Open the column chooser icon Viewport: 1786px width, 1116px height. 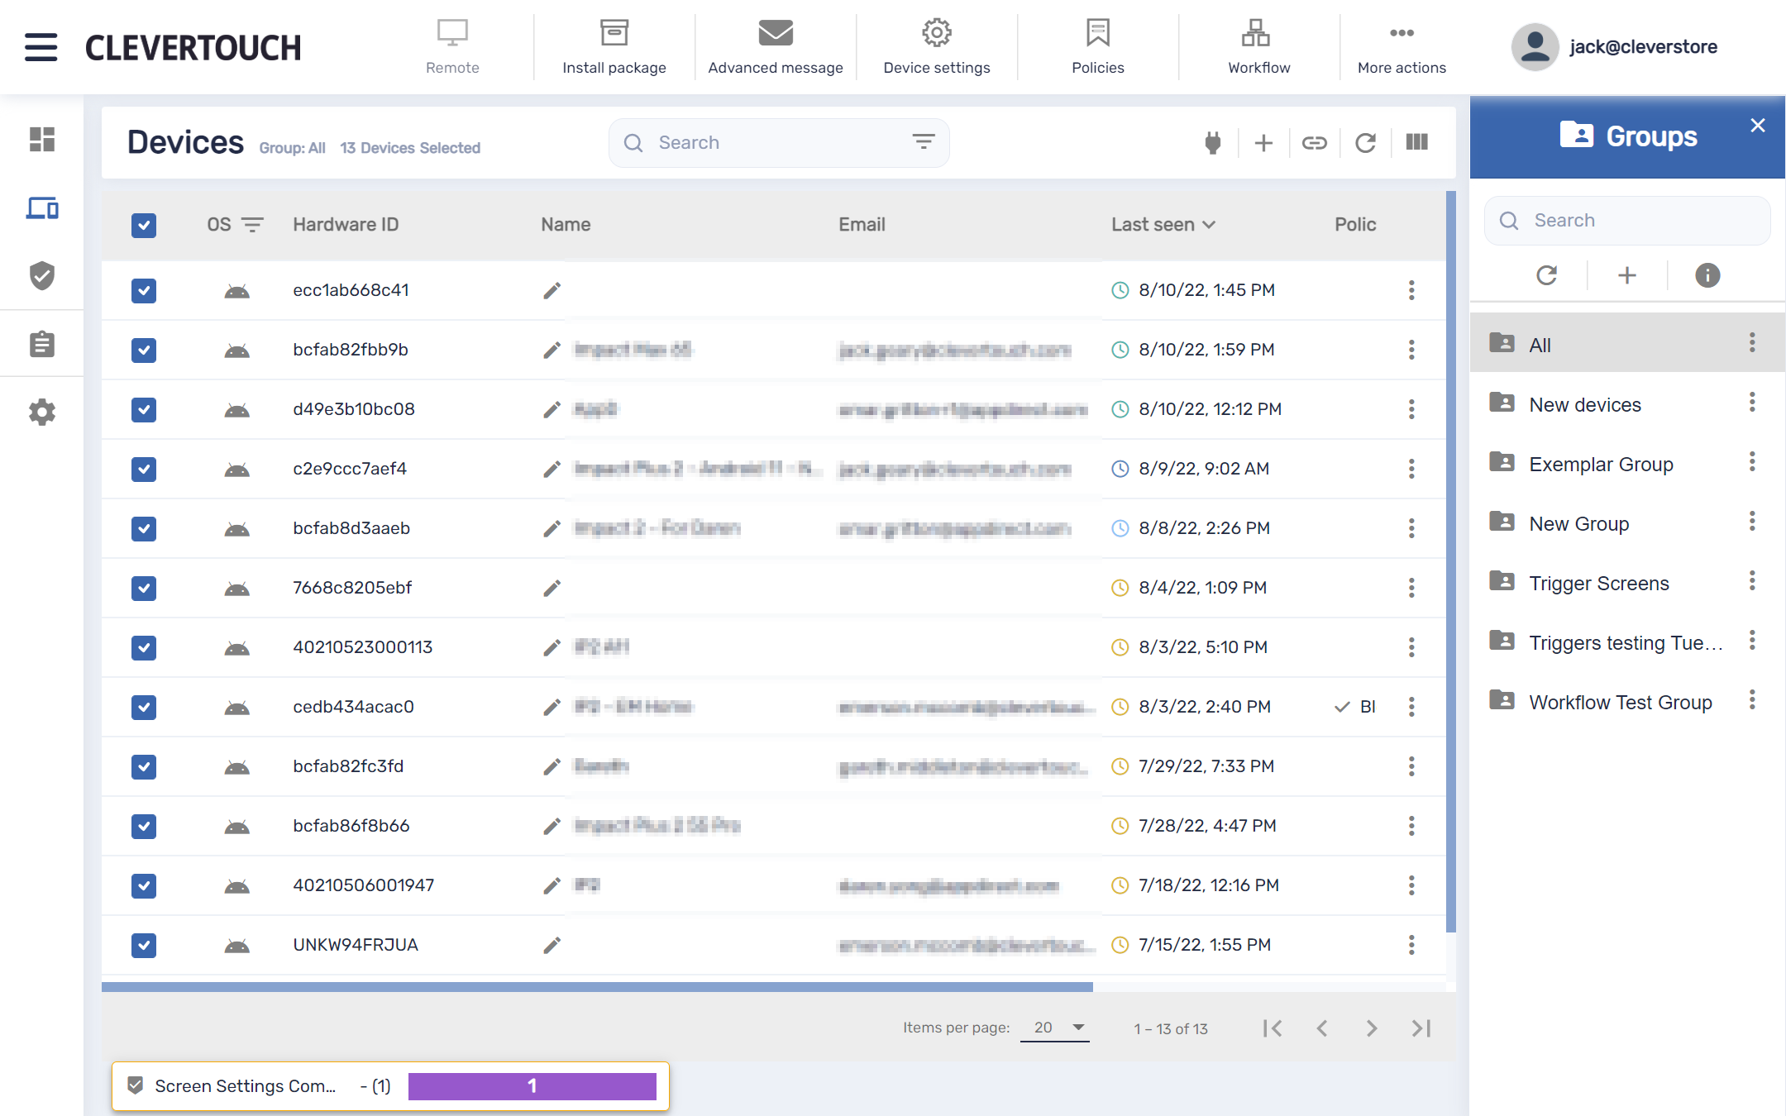click(x=1416, y=142)
